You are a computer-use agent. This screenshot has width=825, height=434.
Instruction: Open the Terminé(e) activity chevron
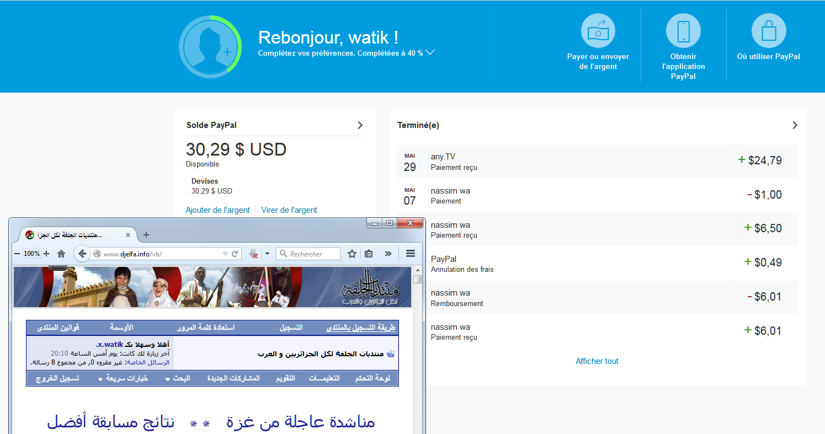795,125
